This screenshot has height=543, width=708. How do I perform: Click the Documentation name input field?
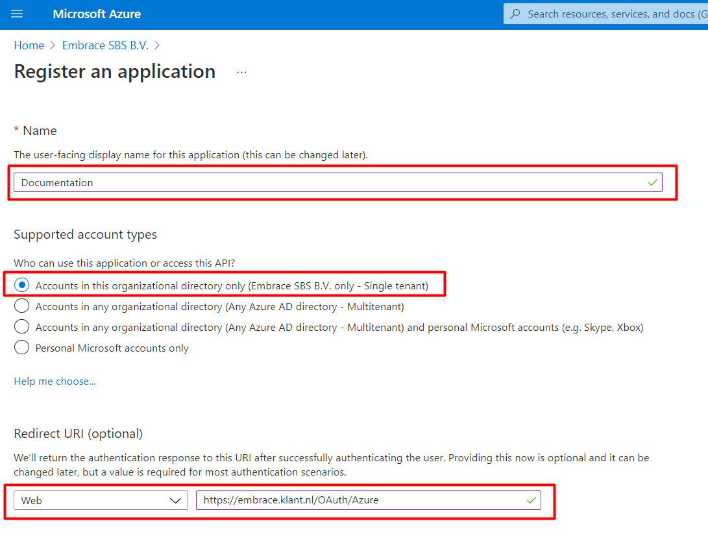(x=337, y=182)
